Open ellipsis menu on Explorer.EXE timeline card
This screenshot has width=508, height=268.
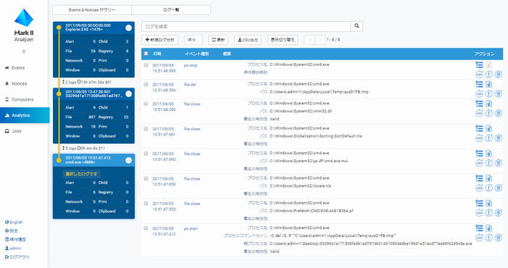128,28
